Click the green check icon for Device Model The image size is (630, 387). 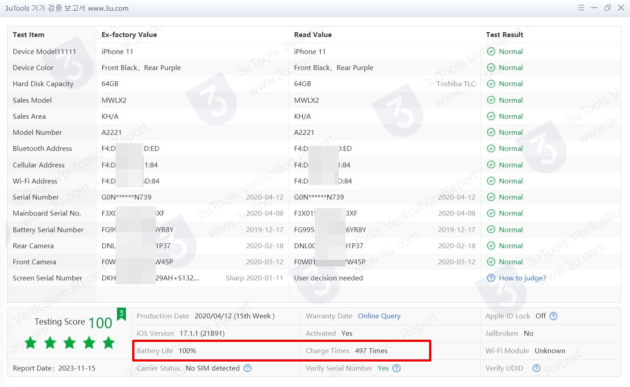491,51
